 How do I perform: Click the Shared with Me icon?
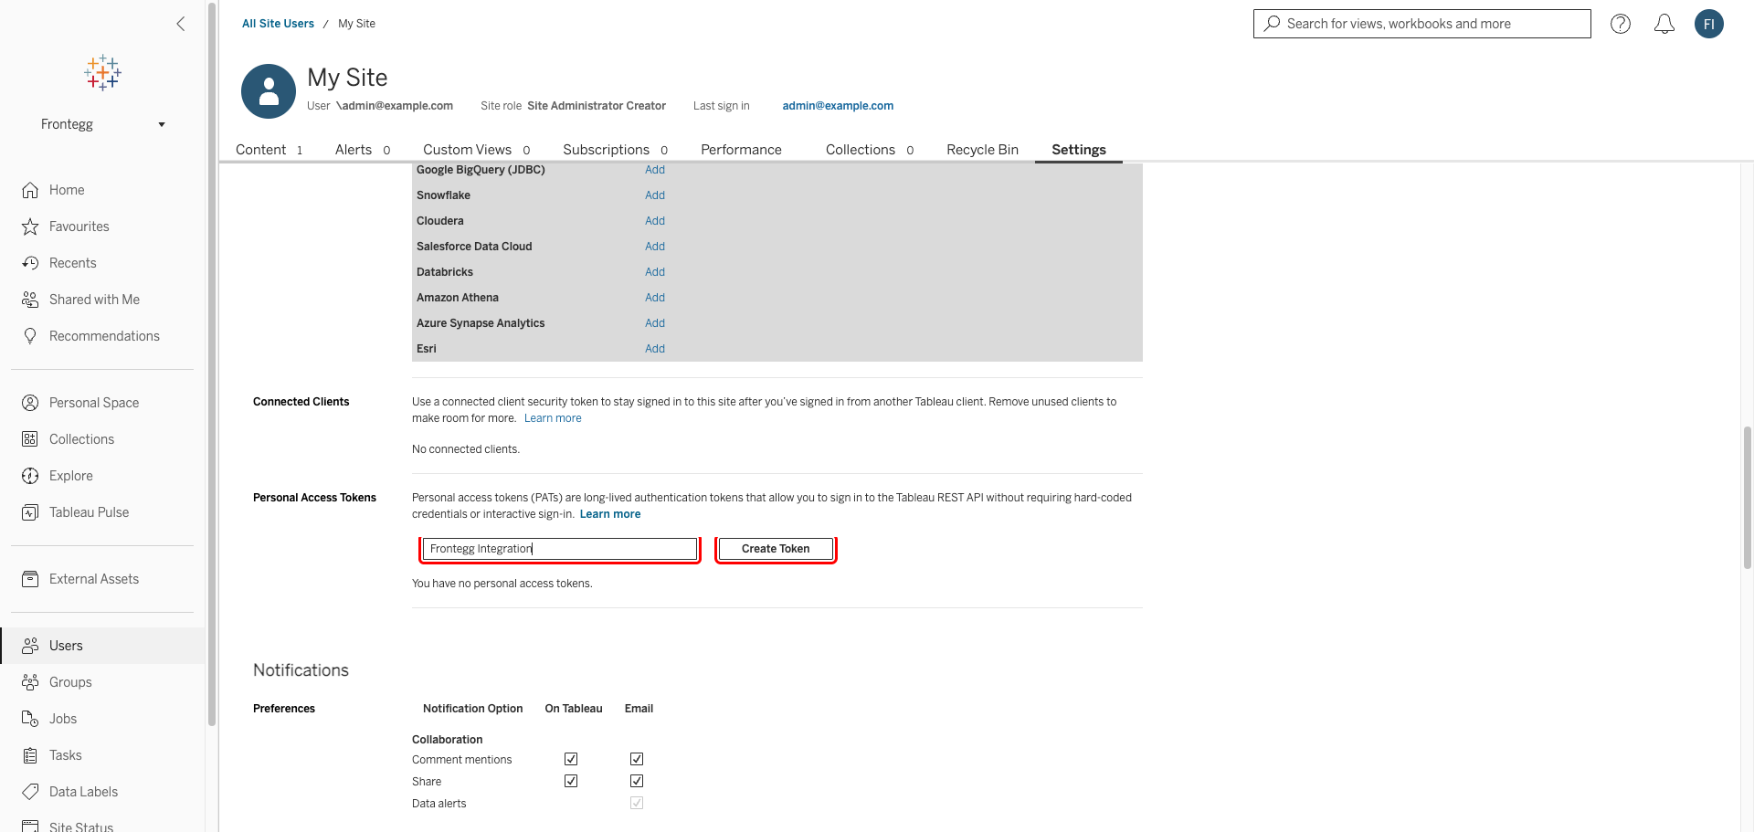click(x=30, y=300)
